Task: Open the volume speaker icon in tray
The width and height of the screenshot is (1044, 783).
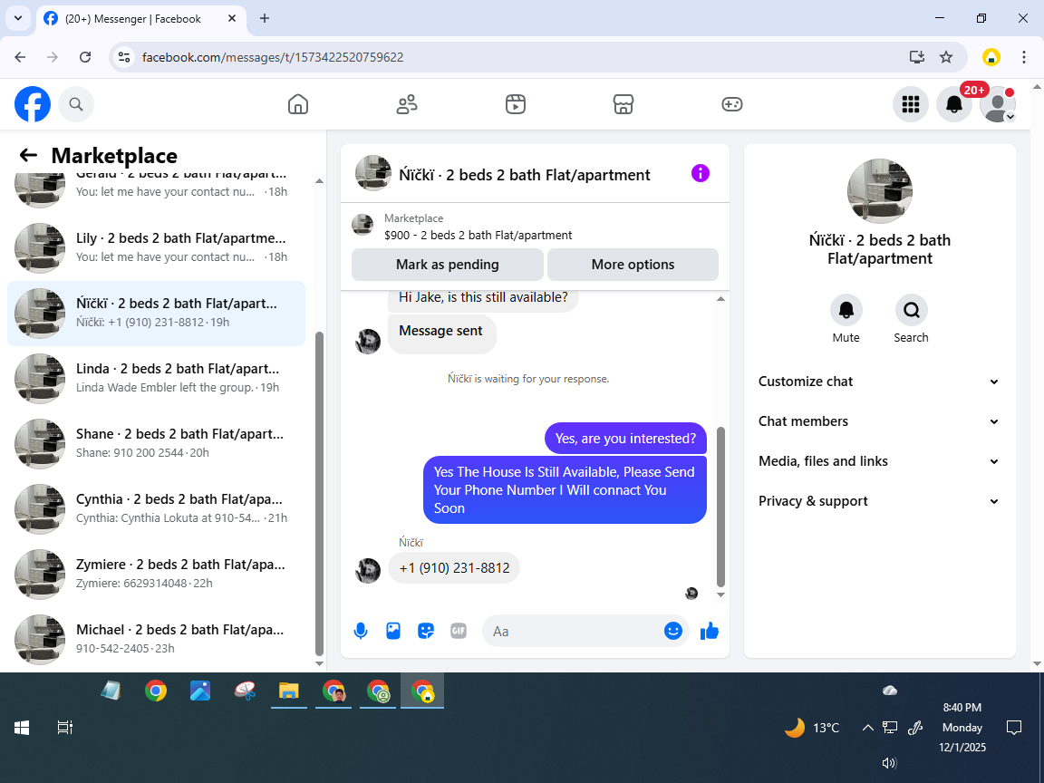Action: [889, 763]
